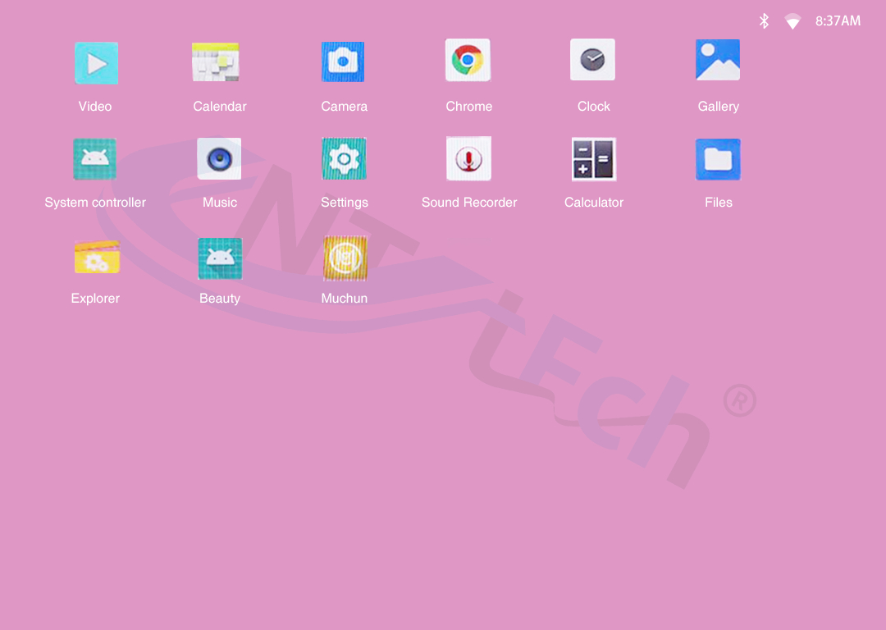Open the Gallery app

click(718, 61)
